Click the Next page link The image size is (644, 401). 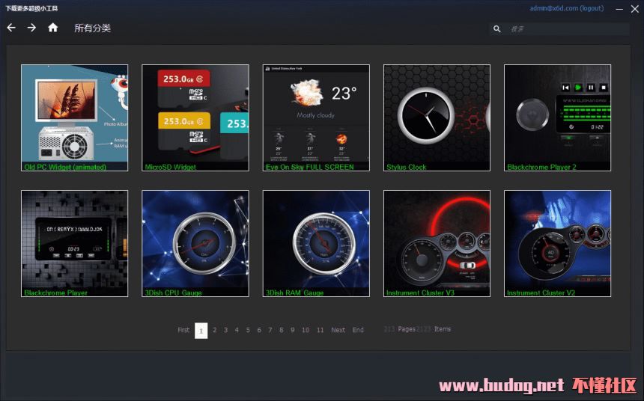[338, 330]
